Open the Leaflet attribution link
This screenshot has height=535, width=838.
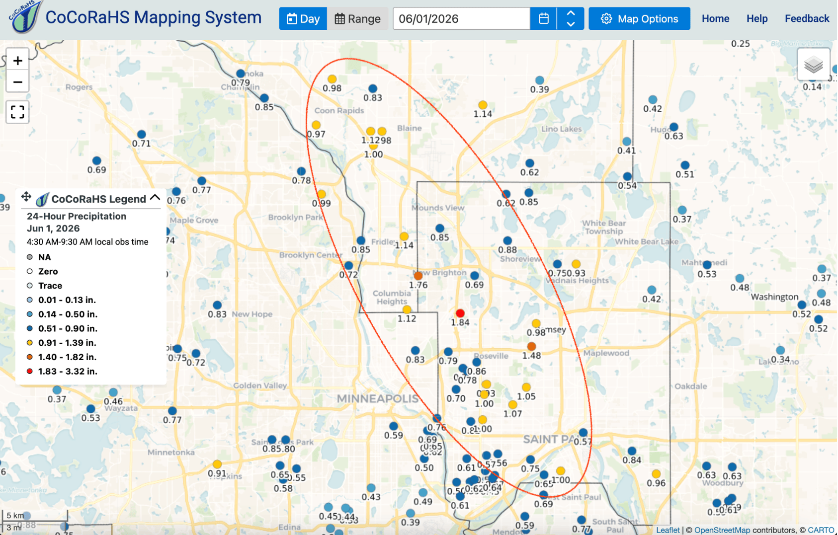point(668,530)
